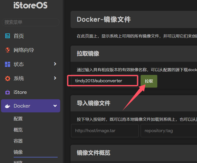
Task: Click the Home (首页) chart icon
Action: click(x=8, y=36)
